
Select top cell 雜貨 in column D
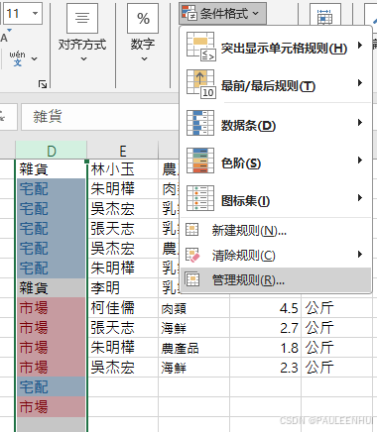(x=51, y=169)
